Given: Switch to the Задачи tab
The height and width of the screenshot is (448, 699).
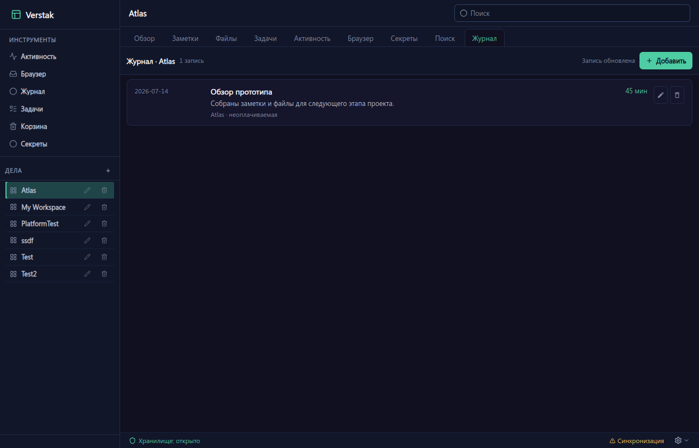Looking at the screenshot, I should (265, 38).
